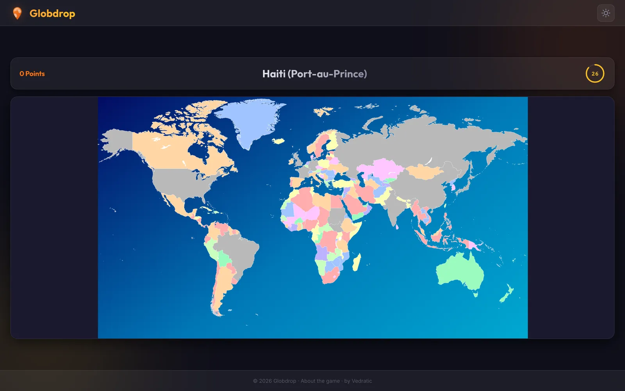Click the 'Haiti (Port-au-Prince)' prompt text

pyautogui.click(x=314, y=74)
